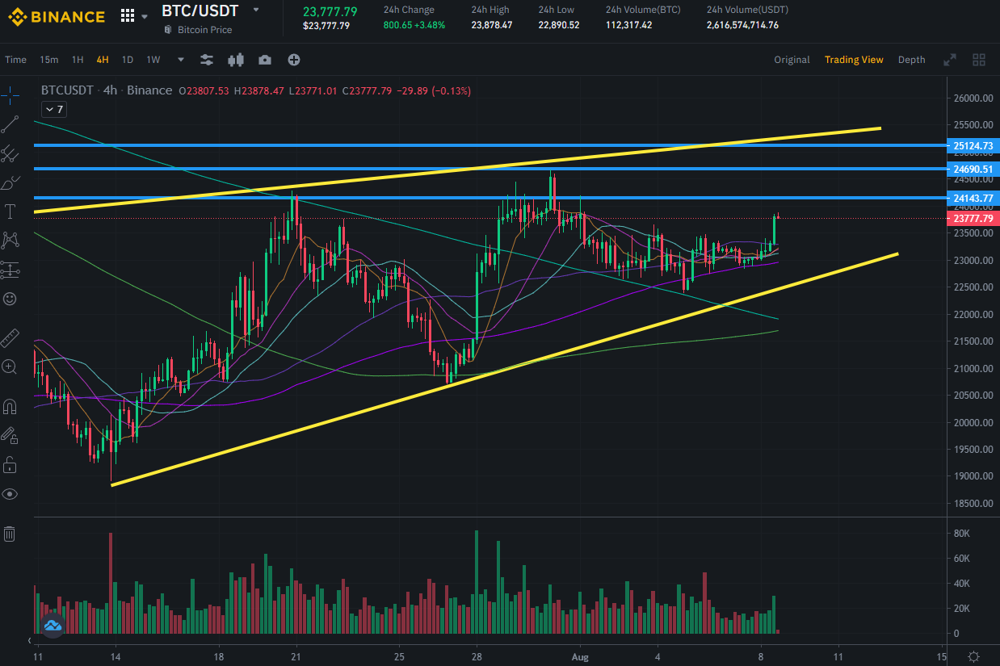Set interval to 1D
This screenshot has height=666, width=1000.
128,60
